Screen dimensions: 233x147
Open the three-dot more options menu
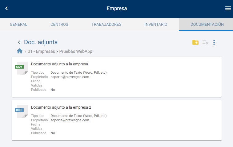pyautogui.click(x=214, y=42)
